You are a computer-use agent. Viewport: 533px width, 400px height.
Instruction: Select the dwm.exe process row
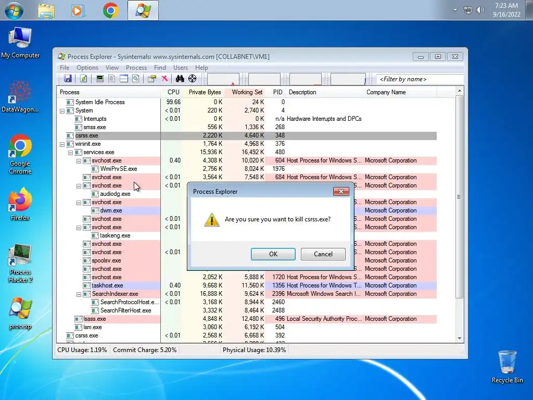[x=111, y=210]
